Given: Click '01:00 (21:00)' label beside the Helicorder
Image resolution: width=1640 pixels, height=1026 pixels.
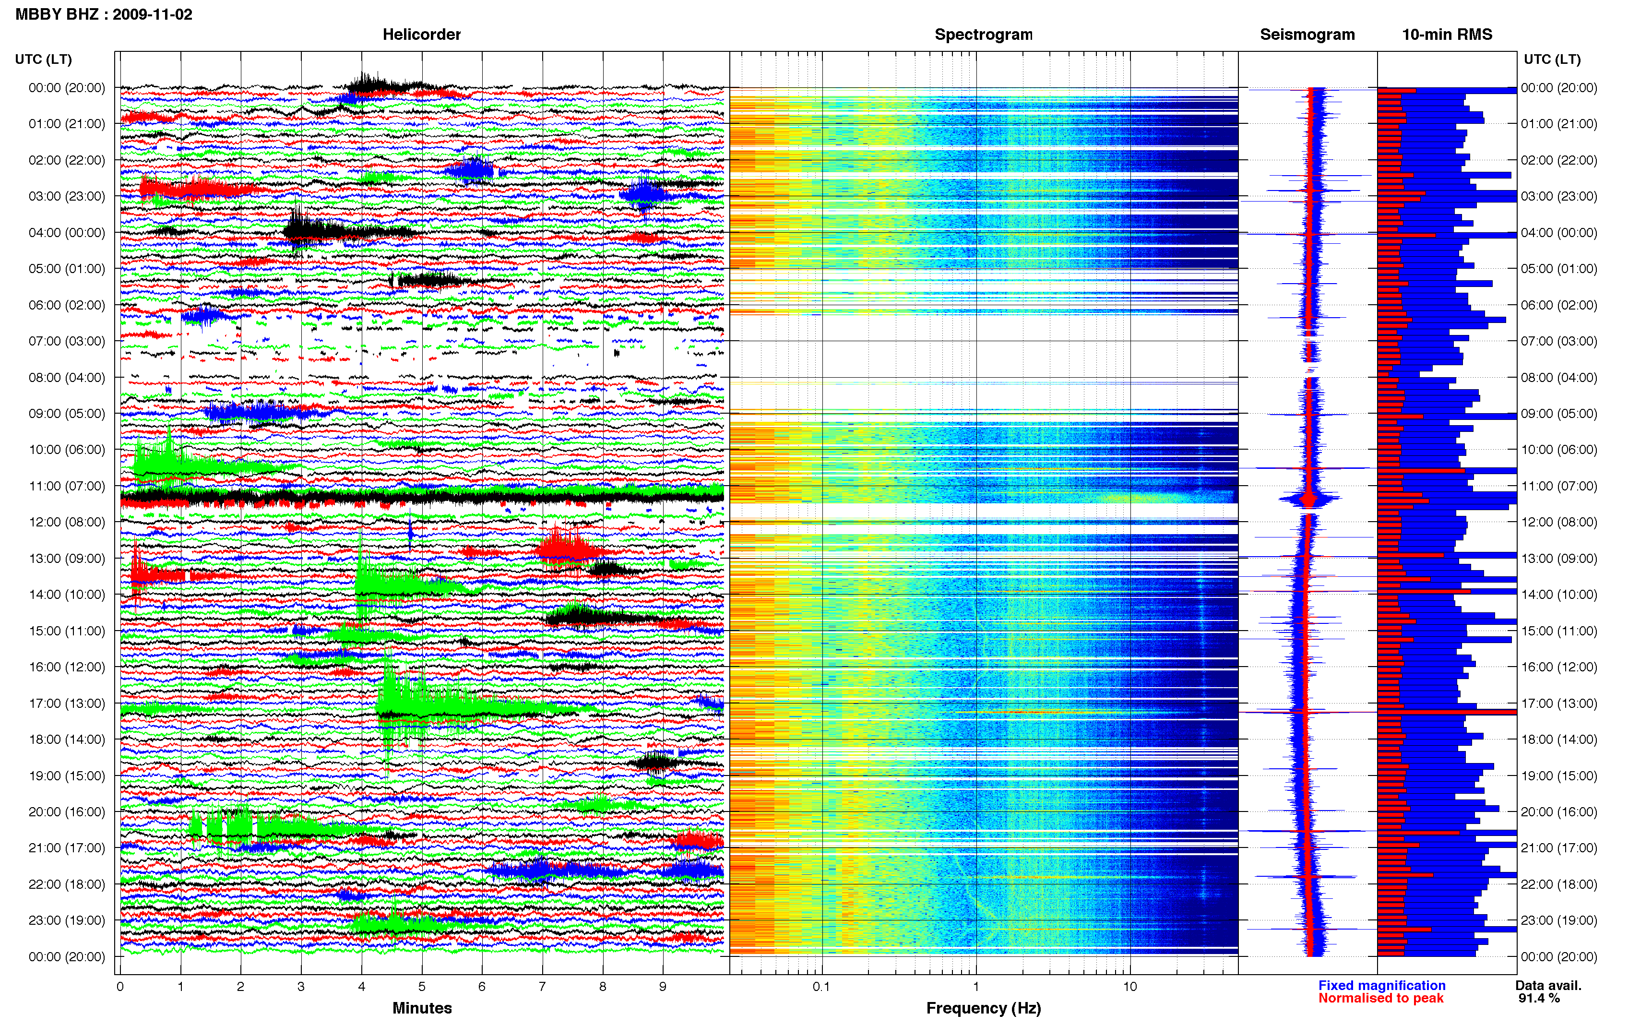Looking at the screenshot, I should tap(67, 123).
